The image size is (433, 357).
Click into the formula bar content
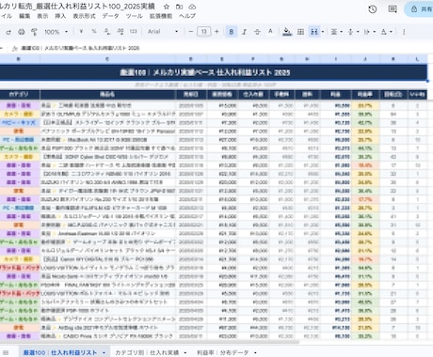point(80,48)
